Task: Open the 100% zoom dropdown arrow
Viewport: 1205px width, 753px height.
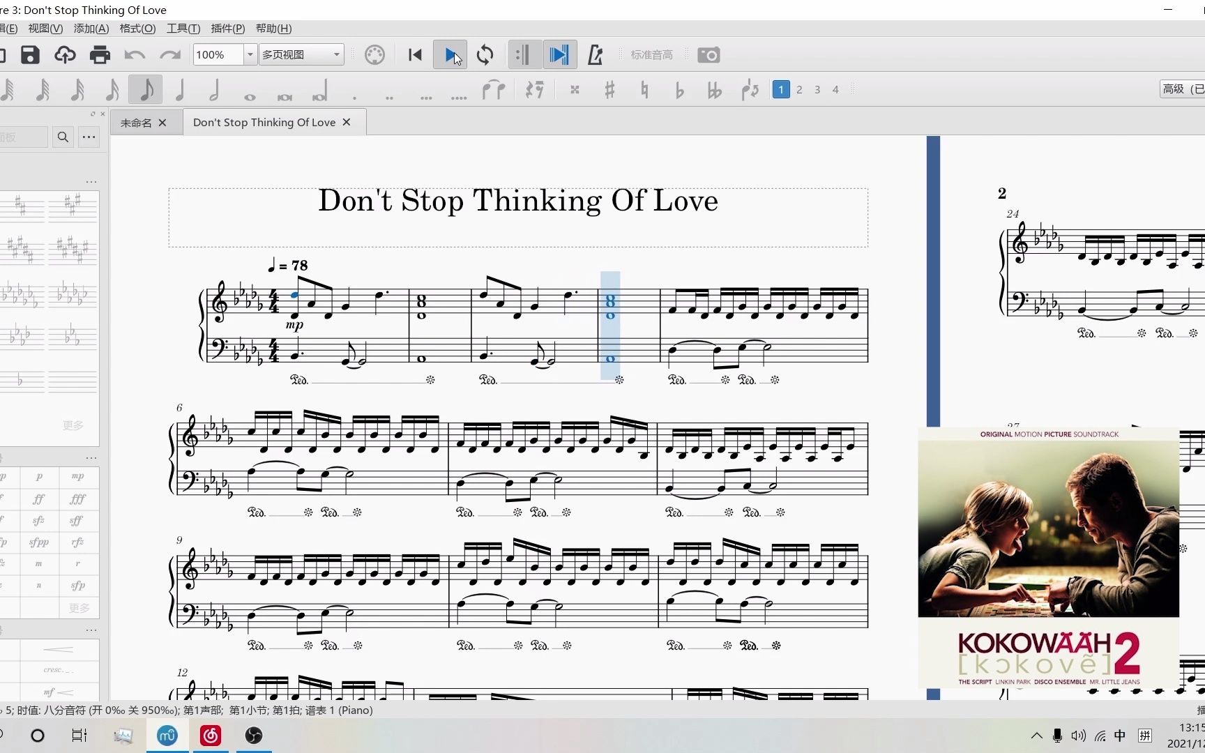Action: [250, 55]
